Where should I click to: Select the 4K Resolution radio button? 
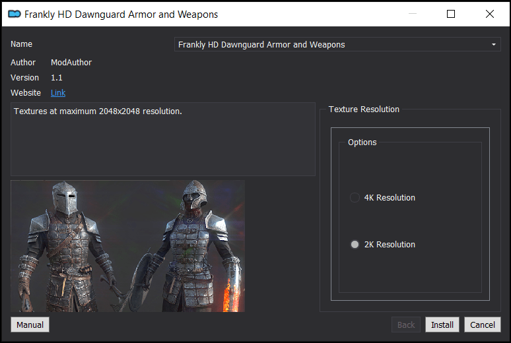click(355, 197)
